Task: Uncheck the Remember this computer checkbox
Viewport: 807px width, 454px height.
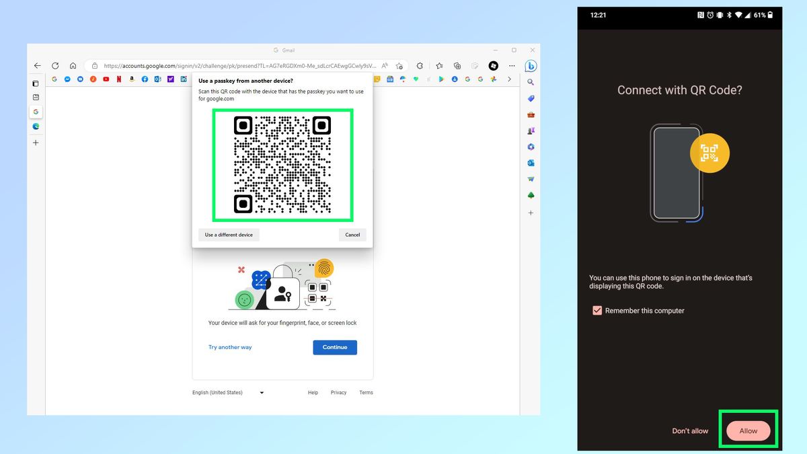Action: 597,310
